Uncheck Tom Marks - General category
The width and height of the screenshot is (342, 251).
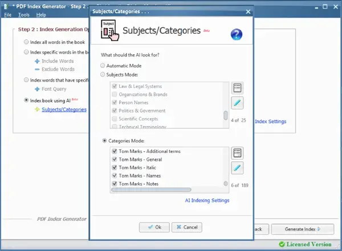click(115, 159)
